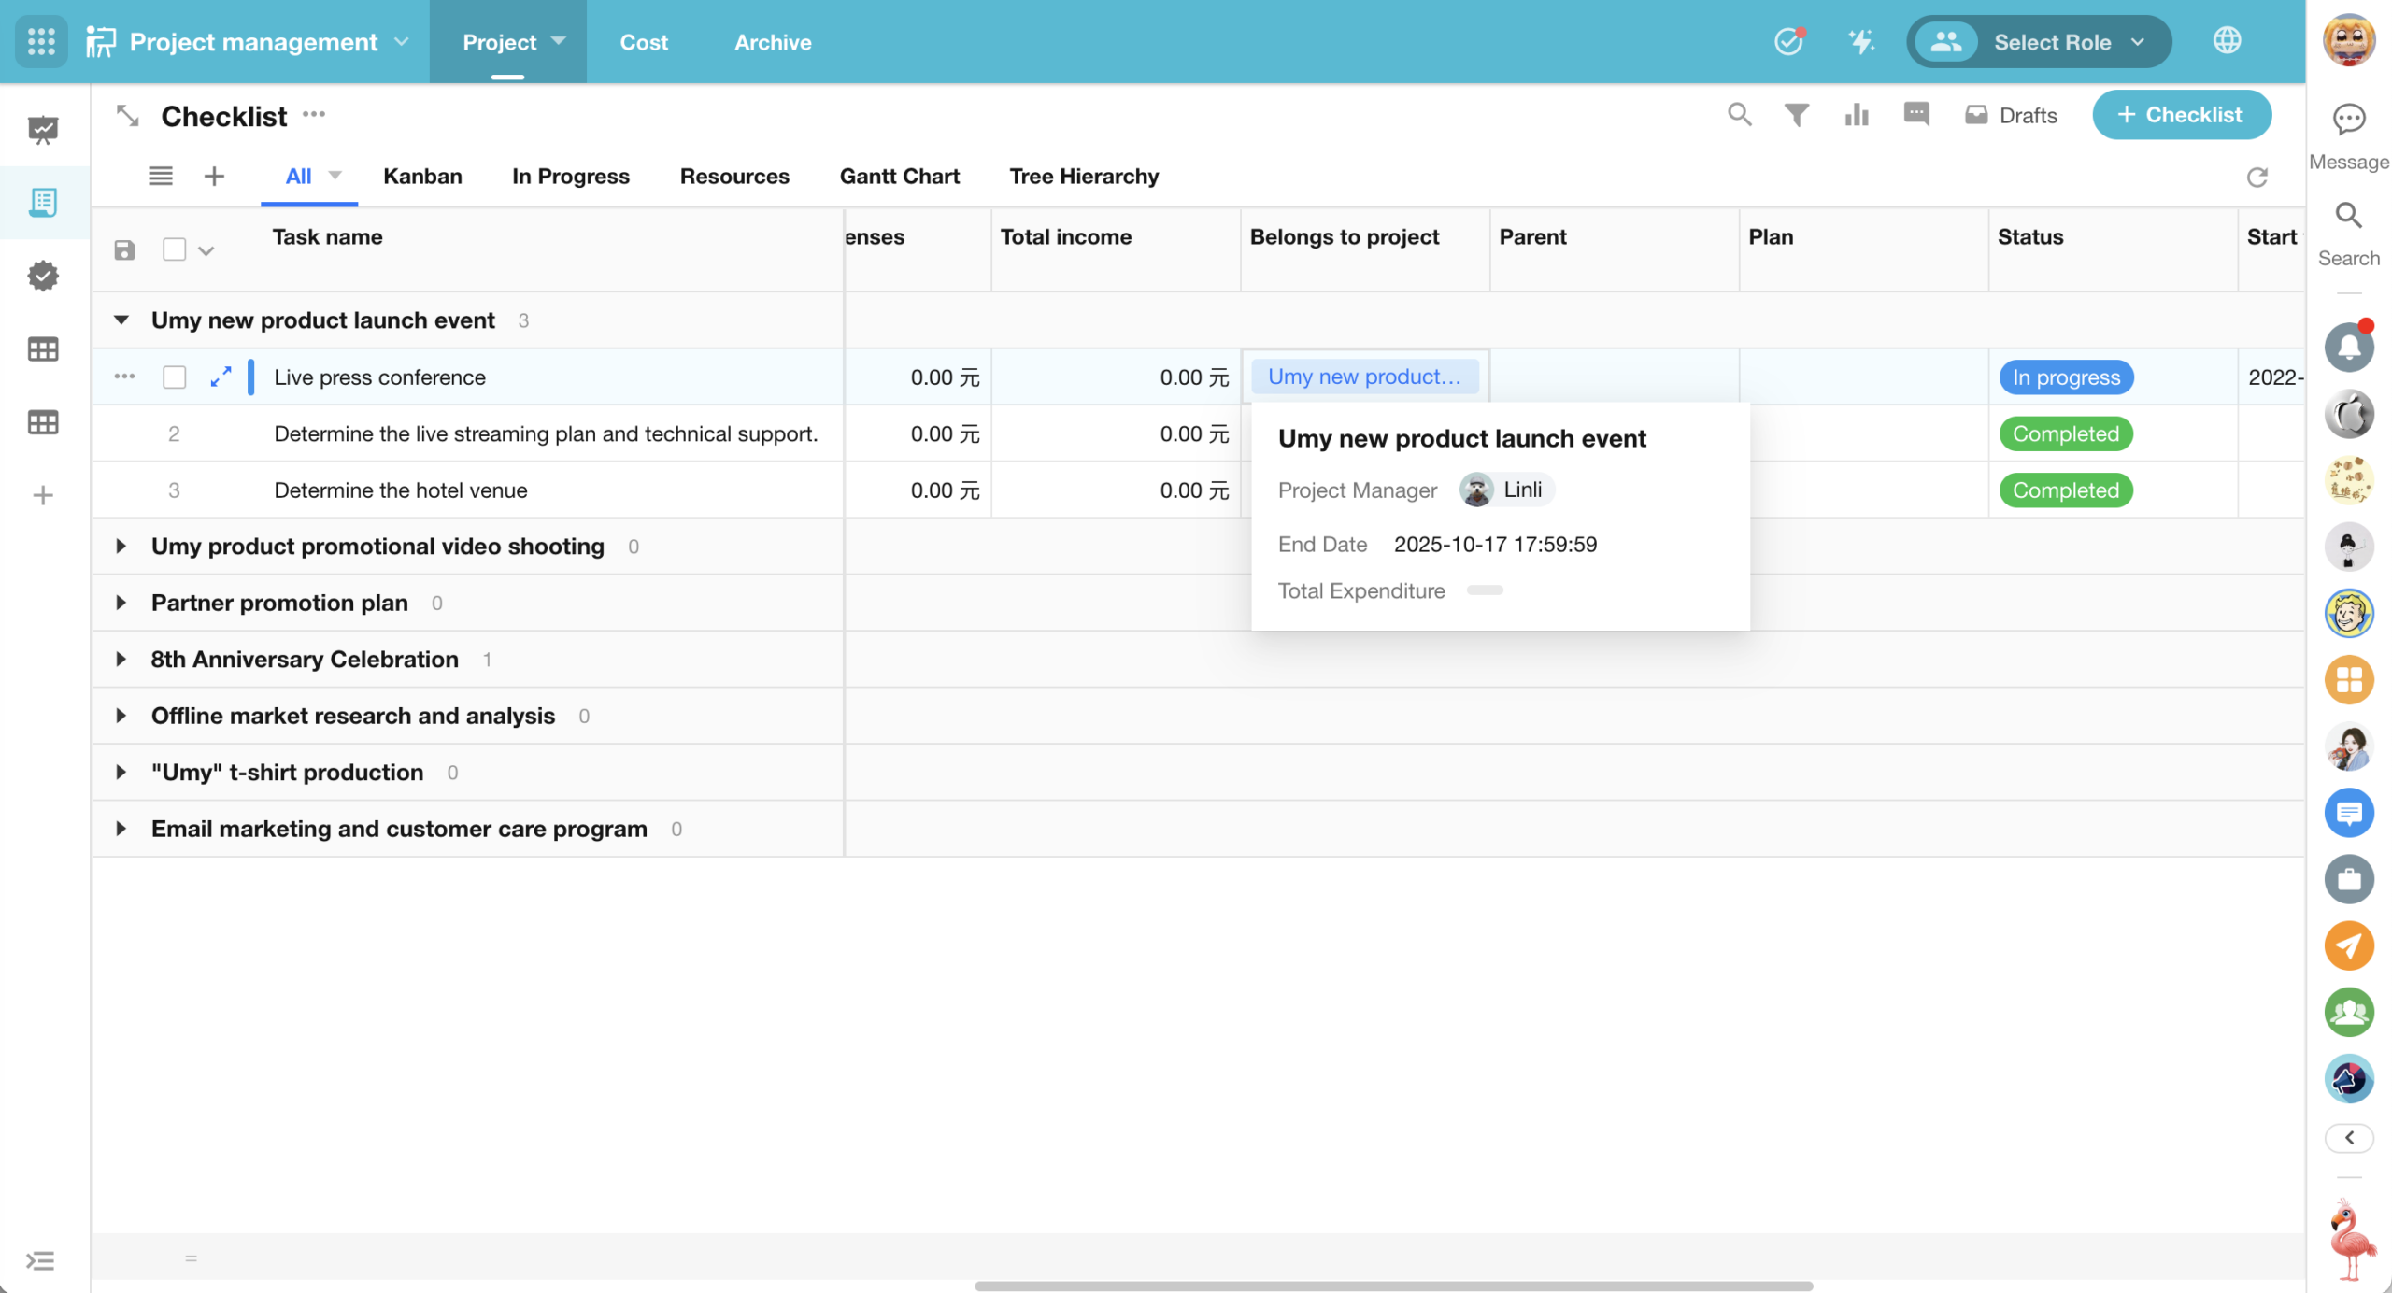The image size is (2392, 1293).
Task: Switch to the Gantt Chart tab
Action: click(899, 176)
